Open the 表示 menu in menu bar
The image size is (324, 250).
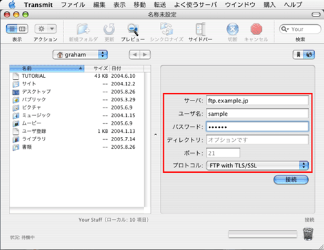[x=119, y=5]
